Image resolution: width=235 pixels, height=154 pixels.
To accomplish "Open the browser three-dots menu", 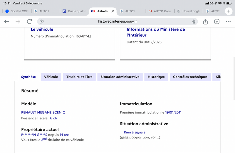I will click(228, 21).
